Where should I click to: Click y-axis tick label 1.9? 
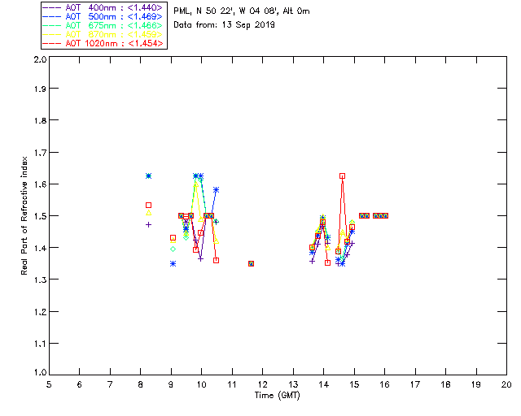40,89
